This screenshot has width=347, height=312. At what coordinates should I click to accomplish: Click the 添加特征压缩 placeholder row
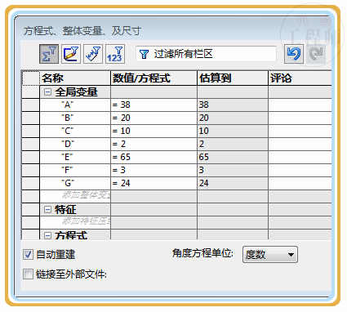pyautogui.click(x=75, y=222)
